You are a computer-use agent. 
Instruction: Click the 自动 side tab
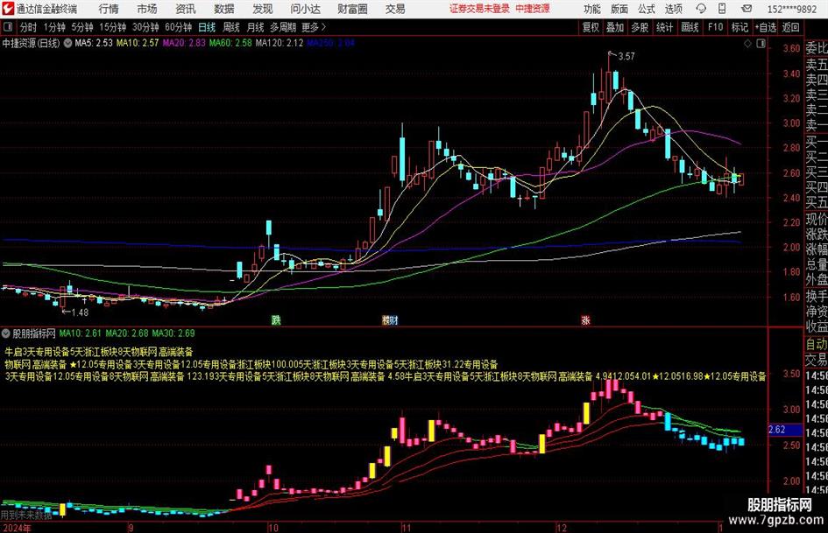point(816,344)
